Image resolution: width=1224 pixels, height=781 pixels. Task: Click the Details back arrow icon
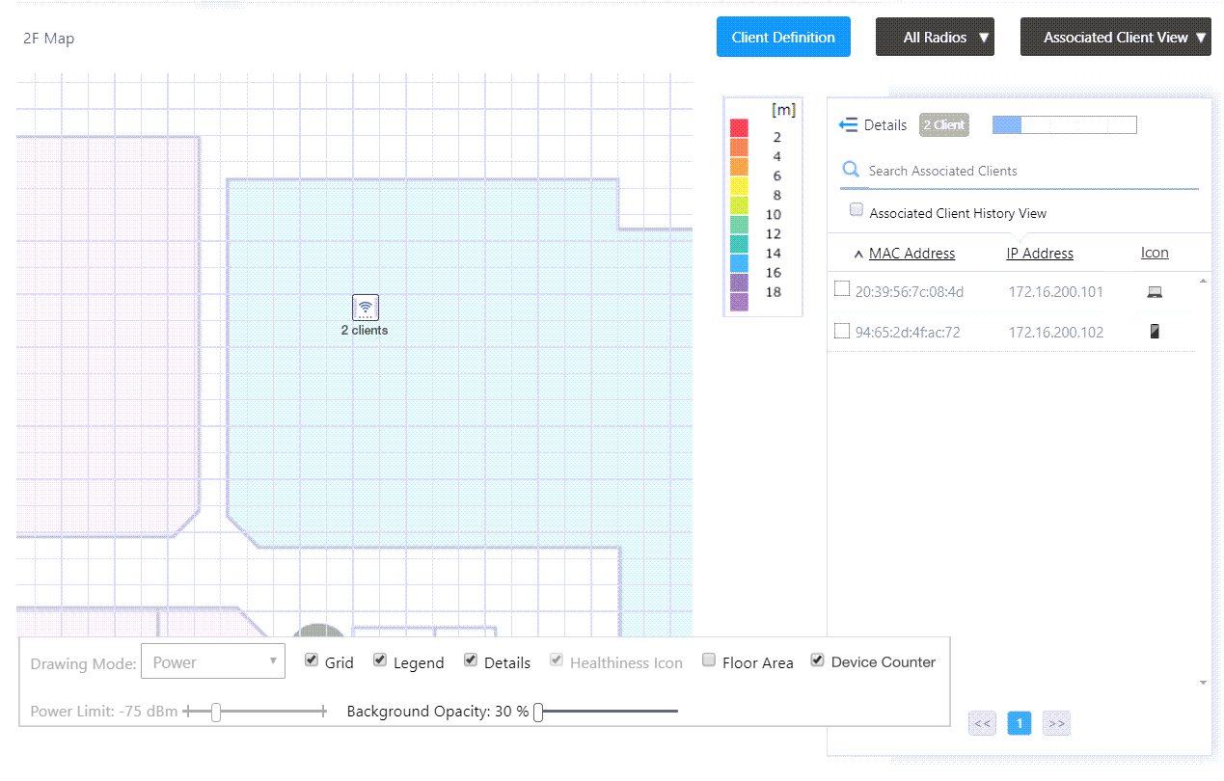848,125
